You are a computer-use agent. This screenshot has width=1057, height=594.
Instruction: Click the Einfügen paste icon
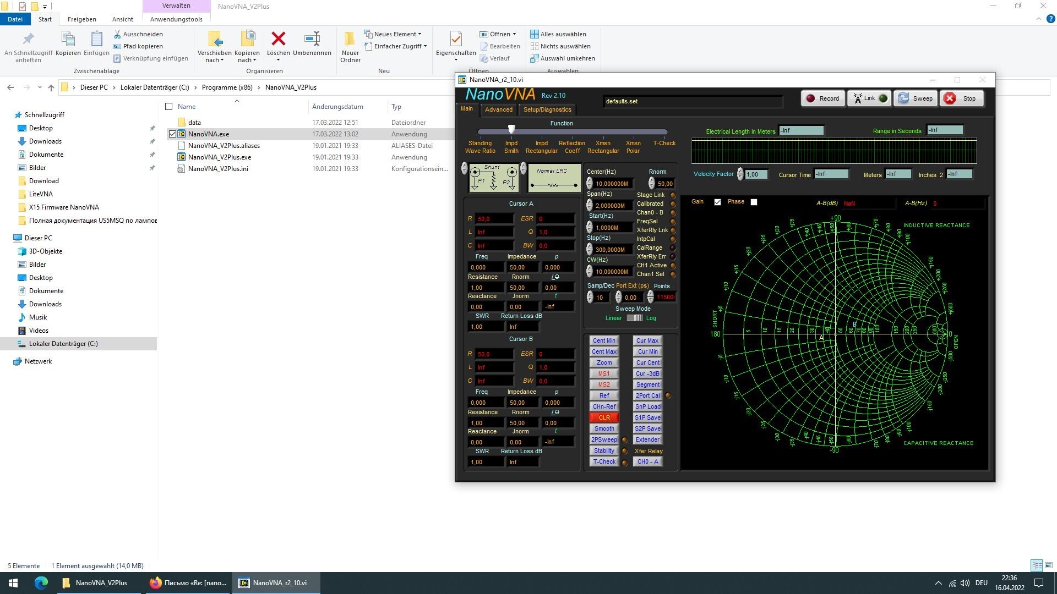click(x=96, y=38)
